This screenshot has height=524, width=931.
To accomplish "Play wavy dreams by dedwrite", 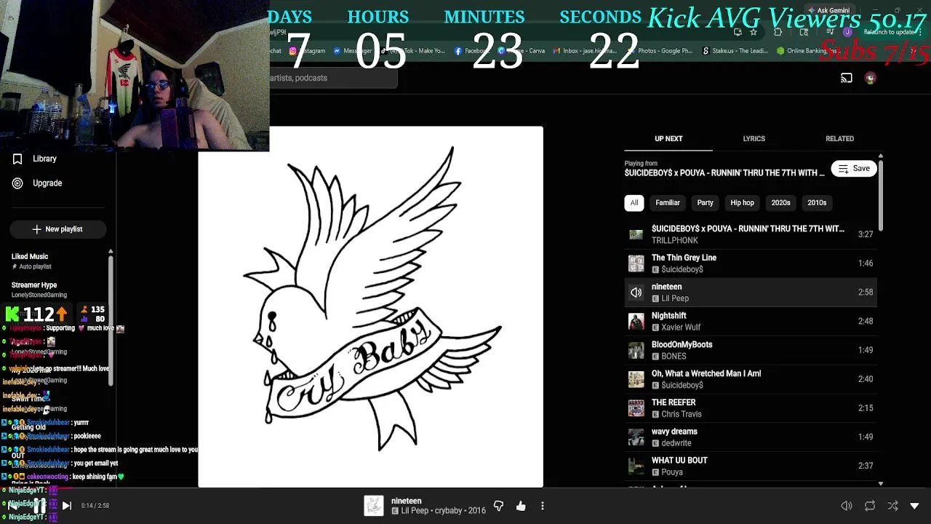I will coord(751,437).
